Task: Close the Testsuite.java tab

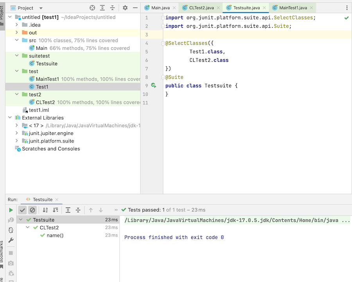Action: (264, 8)
